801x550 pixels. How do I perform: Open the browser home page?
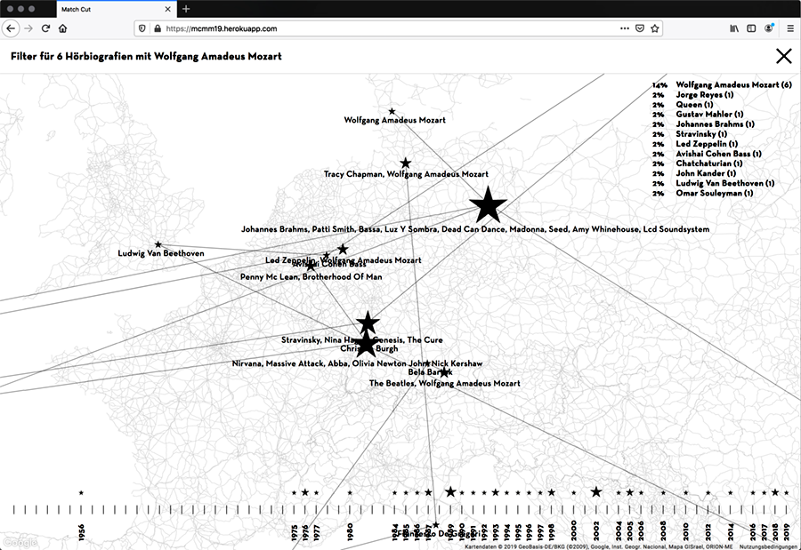pos(63,28)
